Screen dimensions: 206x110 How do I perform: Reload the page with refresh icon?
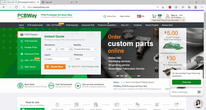[x=16, y=7]
